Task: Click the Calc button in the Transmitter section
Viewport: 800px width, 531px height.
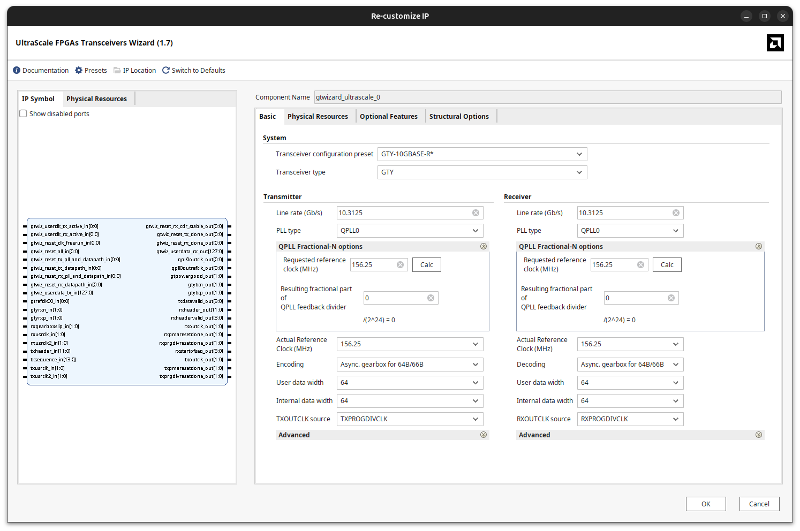Action: pos(426,264)
